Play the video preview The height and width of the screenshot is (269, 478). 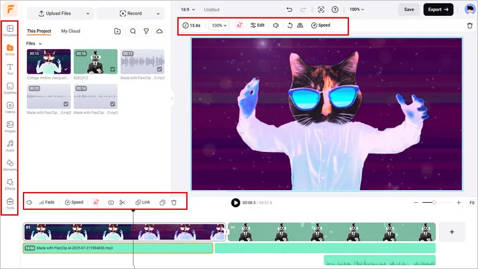[x=235, y=202]
